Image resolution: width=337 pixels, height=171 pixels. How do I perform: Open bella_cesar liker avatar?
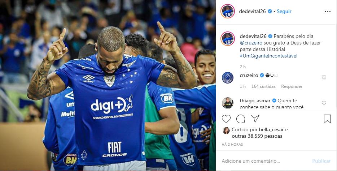[226, 130]
